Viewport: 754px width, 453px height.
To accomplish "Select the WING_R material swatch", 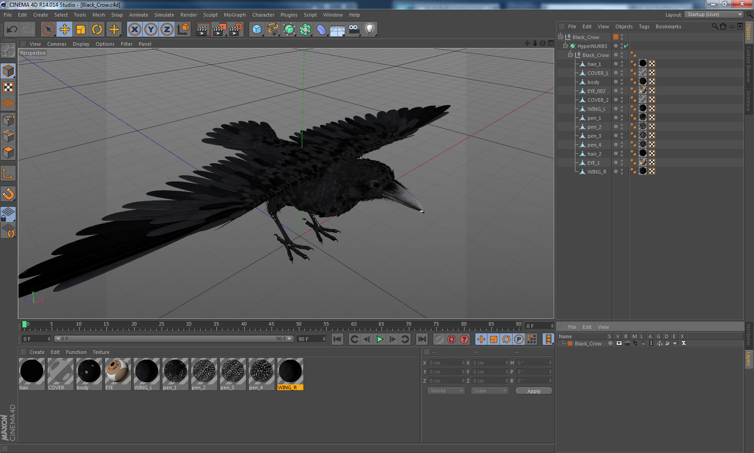I will pyautogui.click(x=290, y=371).
